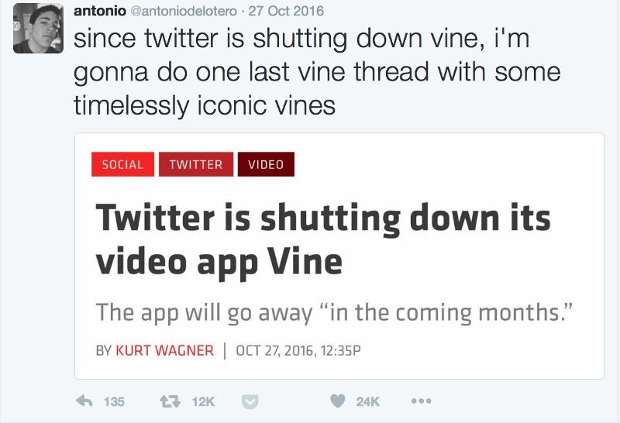620x423 pixels.
Task: Open the @antoniodelotero handle link
Action: 184,11
